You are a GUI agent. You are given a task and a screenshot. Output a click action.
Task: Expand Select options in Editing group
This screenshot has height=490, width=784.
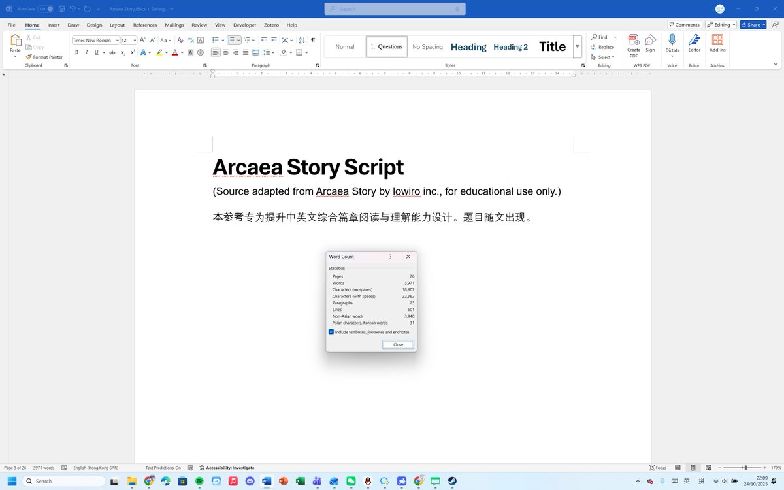[603, 57]
